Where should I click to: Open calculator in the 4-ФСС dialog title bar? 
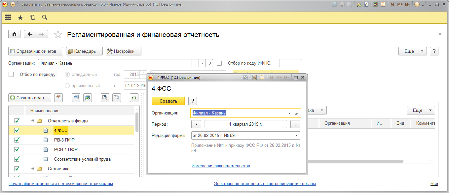point(254,78)
